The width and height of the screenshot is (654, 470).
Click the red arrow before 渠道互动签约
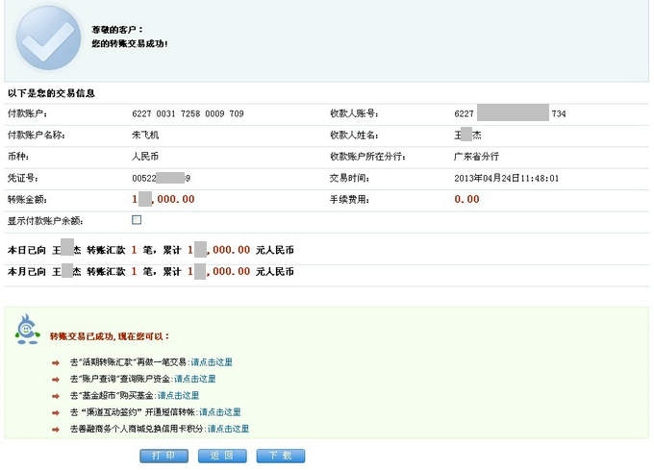(57, 412)
